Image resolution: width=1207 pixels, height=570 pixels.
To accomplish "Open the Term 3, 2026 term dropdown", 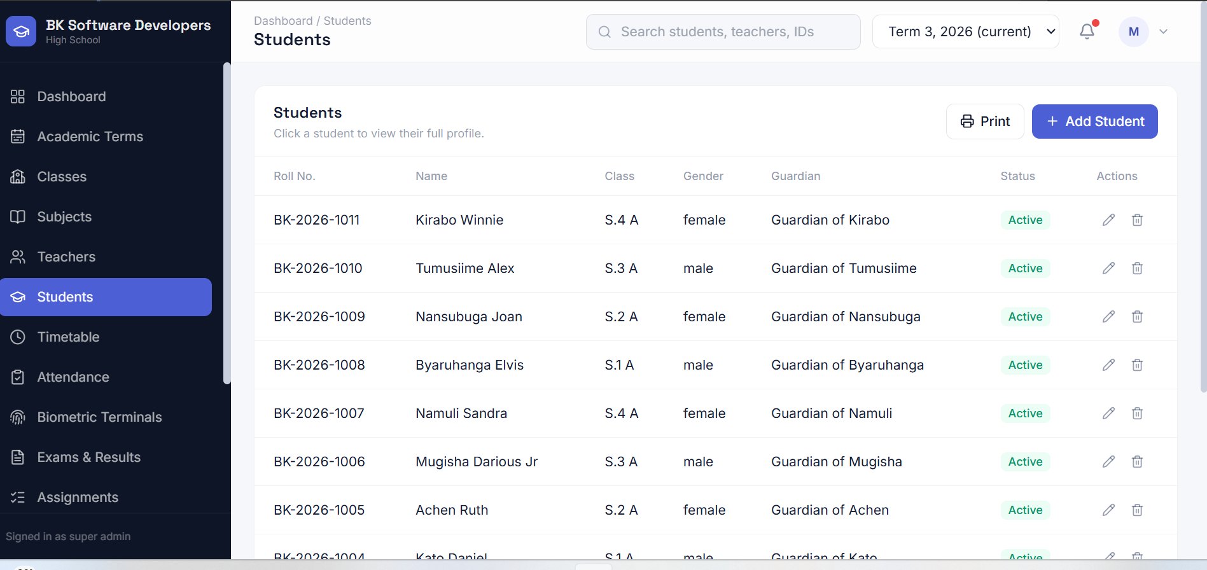I will (965, 32).
